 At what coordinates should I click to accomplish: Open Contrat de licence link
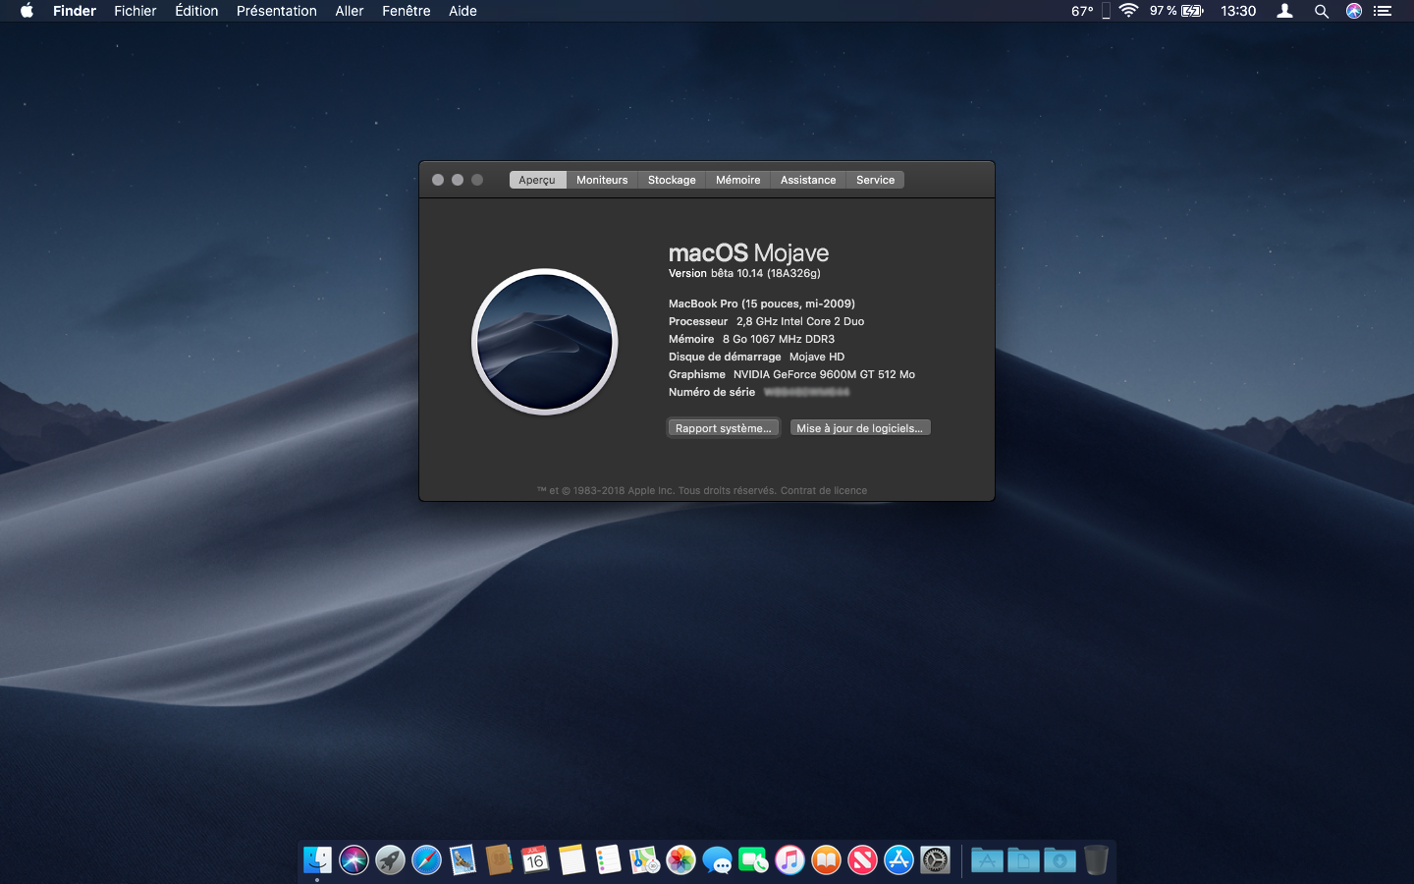(x=824, y=490)
